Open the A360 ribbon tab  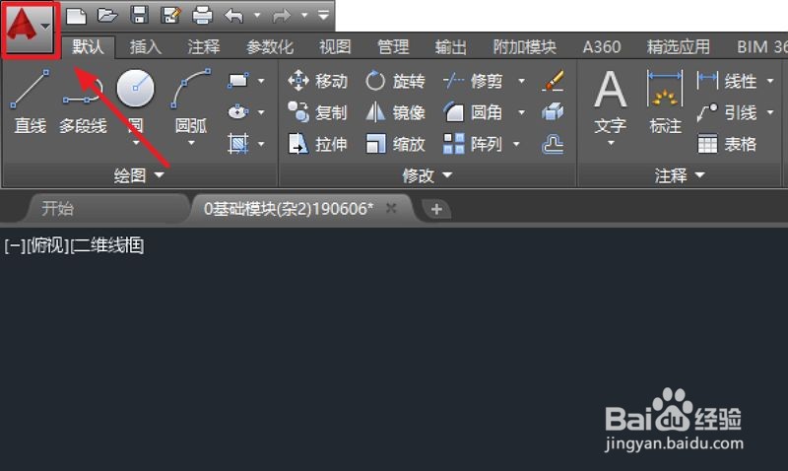[x=602, y=46]
